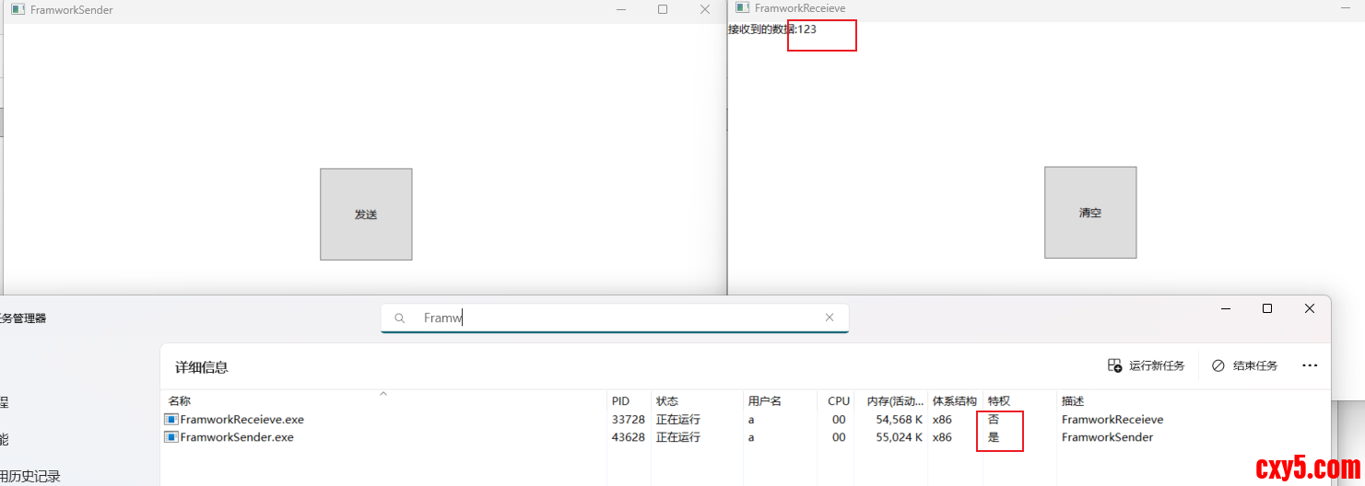This screenshot has height=486, width=1365.
Task: Maximize the FramworkSender window
Action: click(663, 9)
